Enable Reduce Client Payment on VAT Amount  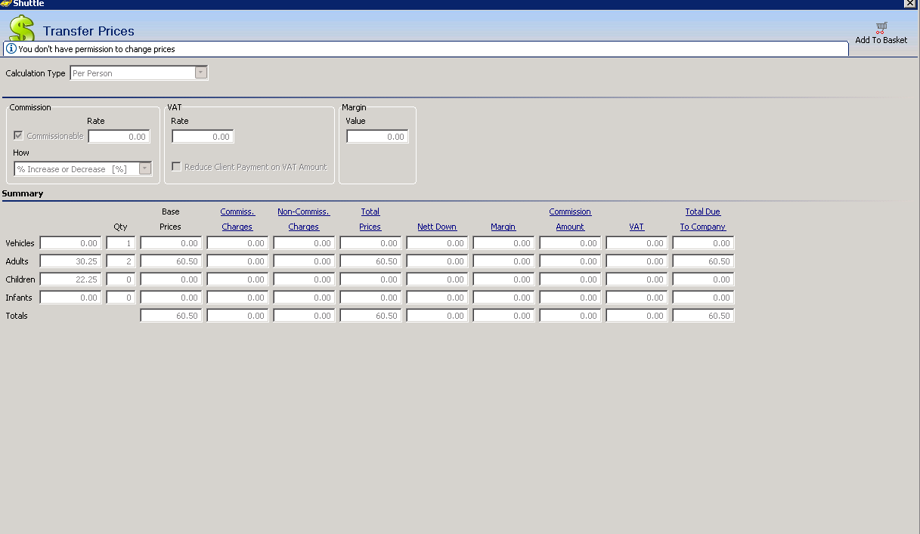176,167
